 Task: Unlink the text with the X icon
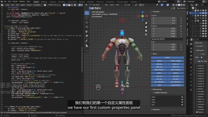pos(72,5)
